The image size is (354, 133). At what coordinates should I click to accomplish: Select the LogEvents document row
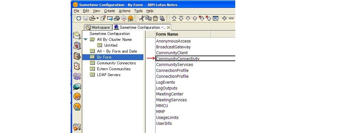(195, 82)
